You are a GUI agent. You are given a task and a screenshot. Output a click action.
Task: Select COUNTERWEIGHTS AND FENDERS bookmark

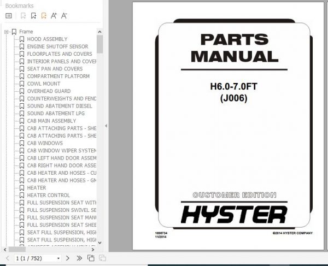click(62, 98)
